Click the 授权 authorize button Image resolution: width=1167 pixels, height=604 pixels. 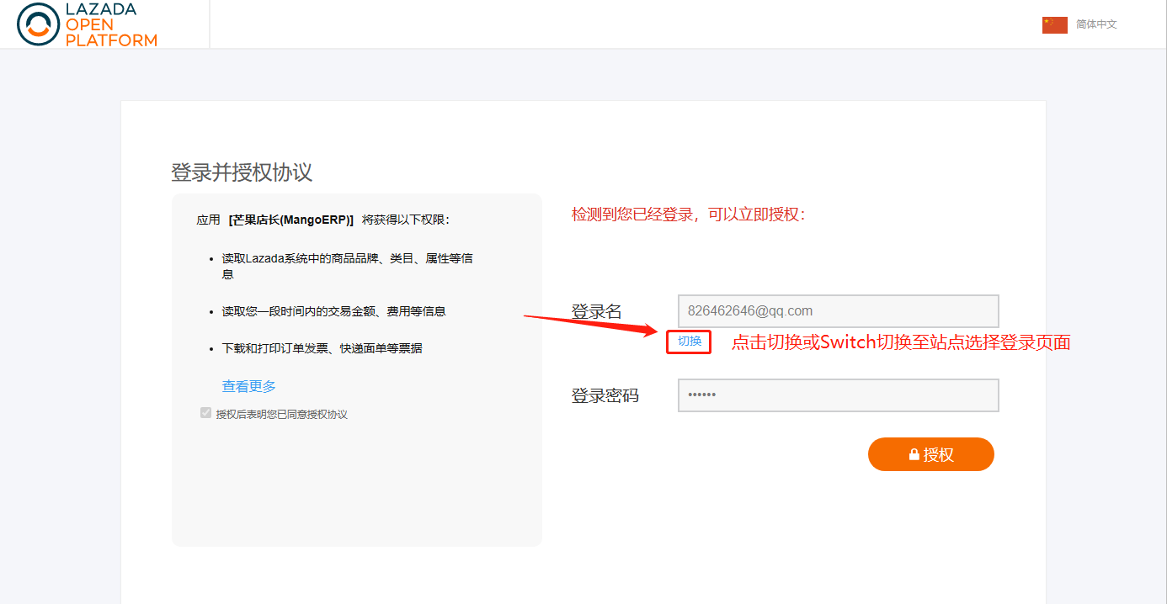[x=930, y=454]
